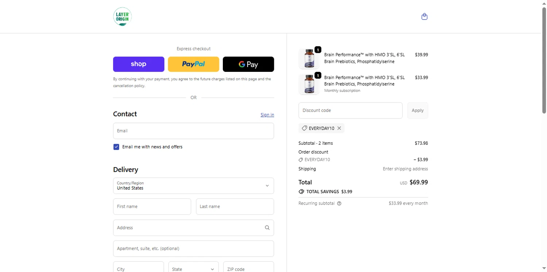This screenshot has height=272, width=547.
Task: Click the "Subtotal · 2 items" label
Action: (315, 143)
